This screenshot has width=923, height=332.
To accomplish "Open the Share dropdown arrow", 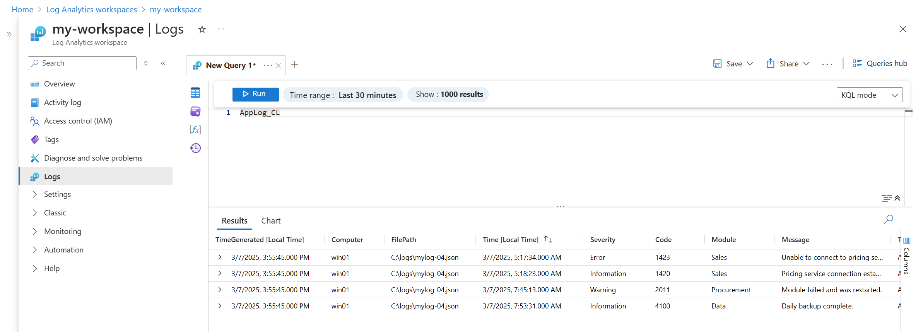I will [x=806, y=64].
